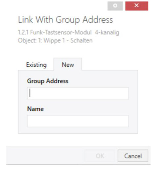Click the bold Name label
159x169 pixels.
(35, 109)
